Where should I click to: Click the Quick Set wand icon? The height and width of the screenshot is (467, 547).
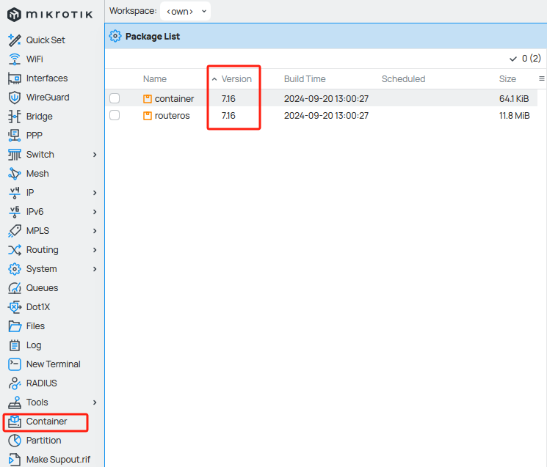click(14, 40)
